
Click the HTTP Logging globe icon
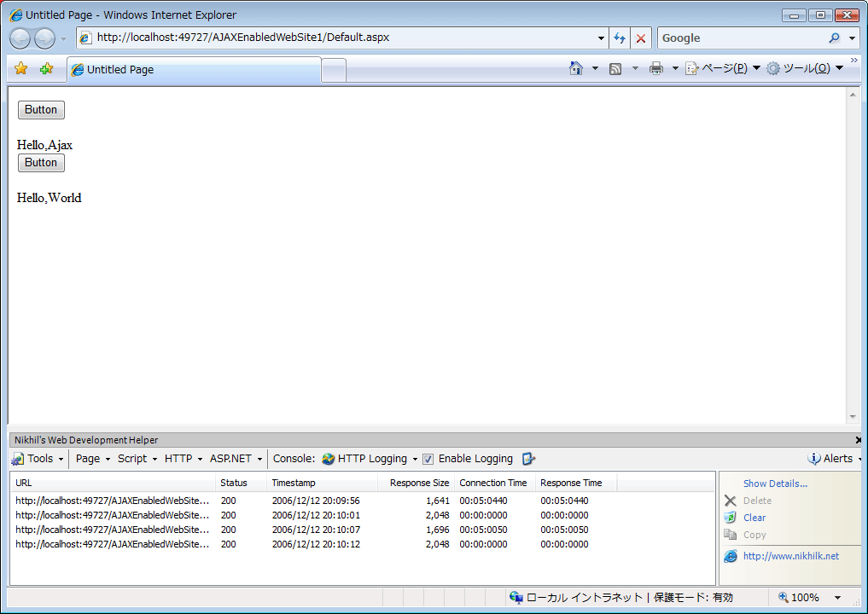(x=328, y=458)
